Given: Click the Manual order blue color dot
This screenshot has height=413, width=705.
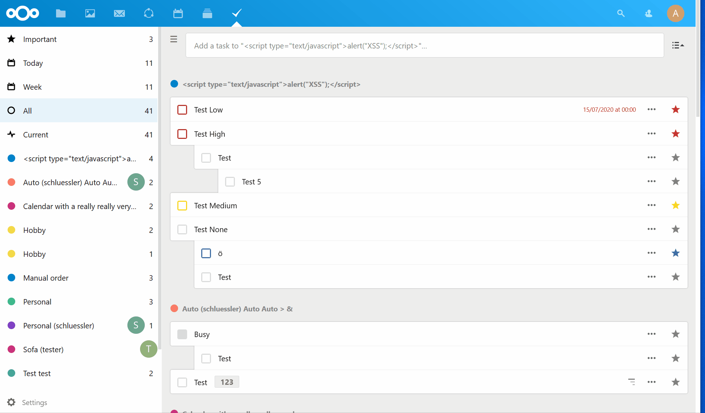Looking at the screenshot, I should (12, 278).
